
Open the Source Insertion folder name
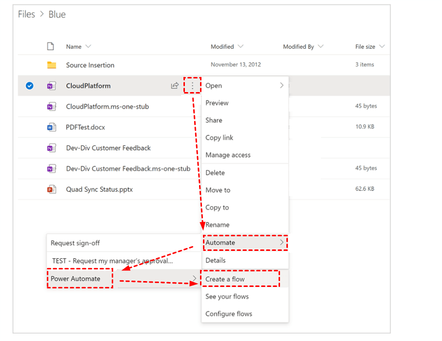point(90,65)
